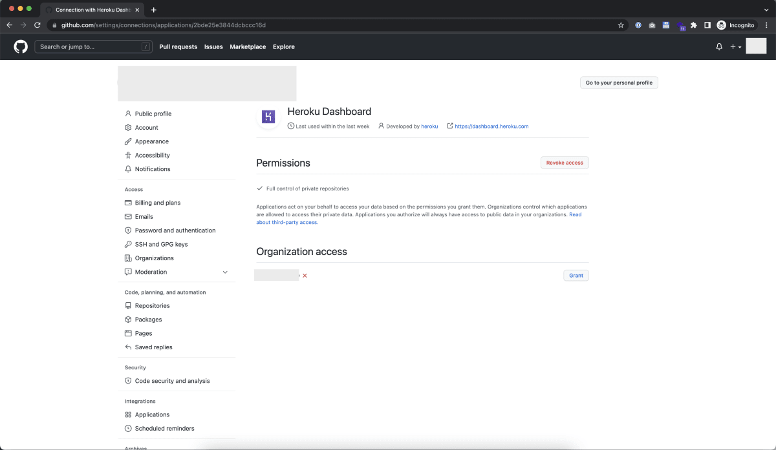Click the Saved replies arrow icon

tap(128, 347)
